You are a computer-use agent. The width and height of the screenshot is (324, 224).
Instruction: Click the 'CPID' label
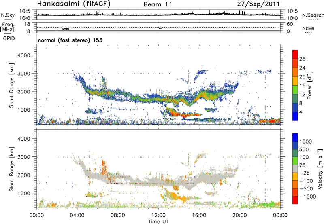(9, 38)
